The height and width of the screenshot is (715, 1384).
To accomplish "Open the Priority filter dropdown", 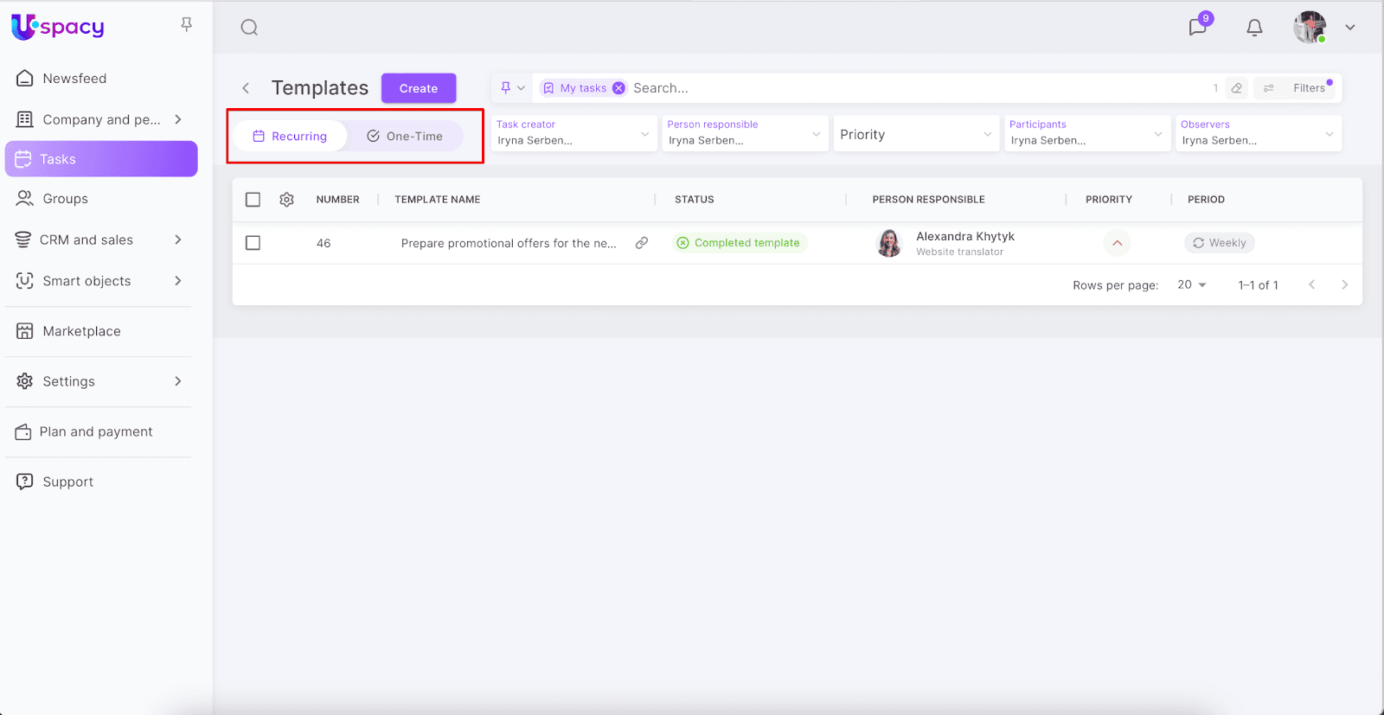I will (915, 135).
